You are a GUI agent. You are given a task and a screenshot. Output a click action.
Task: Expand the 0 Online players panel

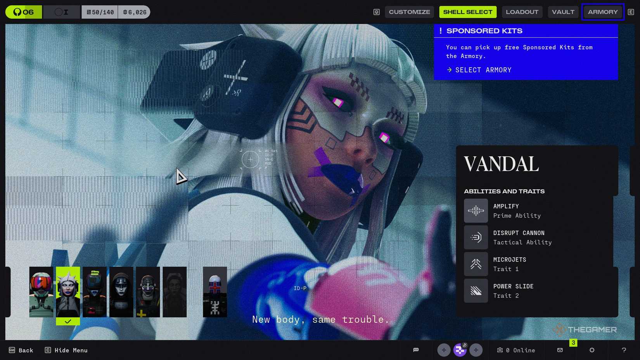pos(516,350)
